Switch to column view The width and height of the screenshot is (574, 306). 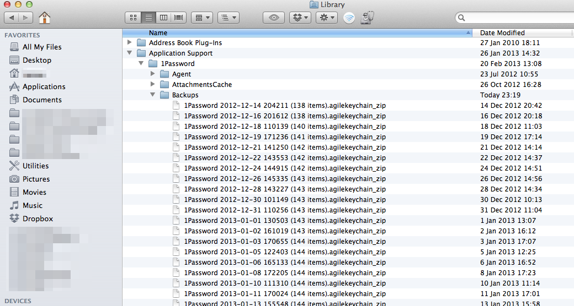pos(163,18)
